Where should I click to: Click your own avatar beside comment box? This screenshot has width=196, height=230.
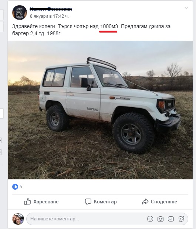pyautogui.click(x=18, y=219)
